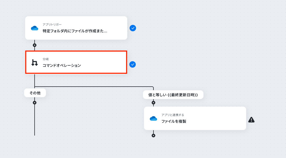
Task: Open the ファイルを複製 action card
Action: click(195, 118)
